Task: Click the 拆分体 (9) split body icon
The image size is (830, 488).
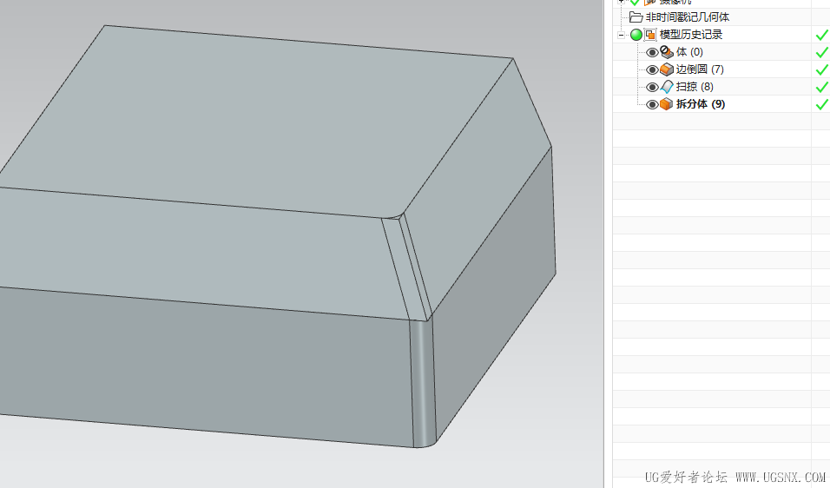Action: pyautogui.click(x=667, y=104)
